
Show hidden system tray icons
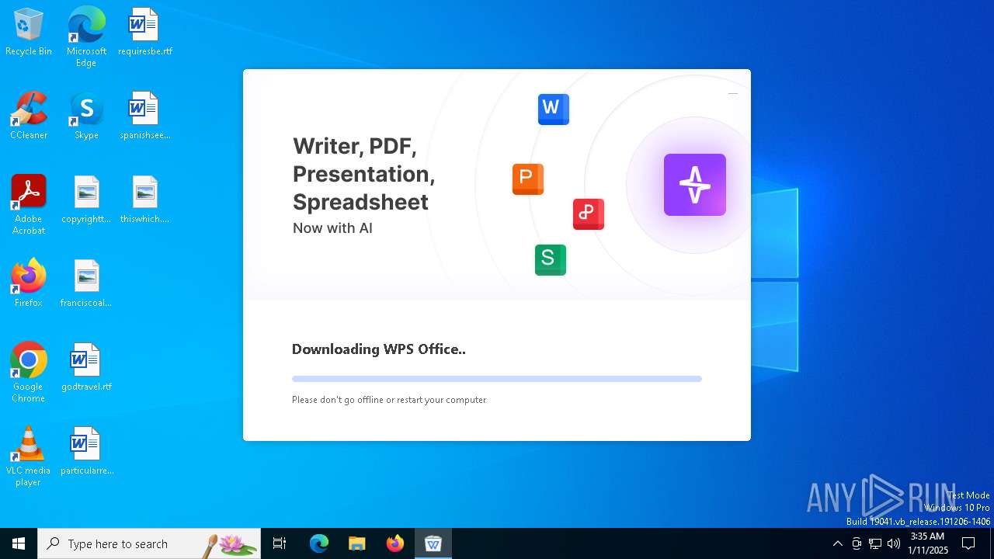837,543
